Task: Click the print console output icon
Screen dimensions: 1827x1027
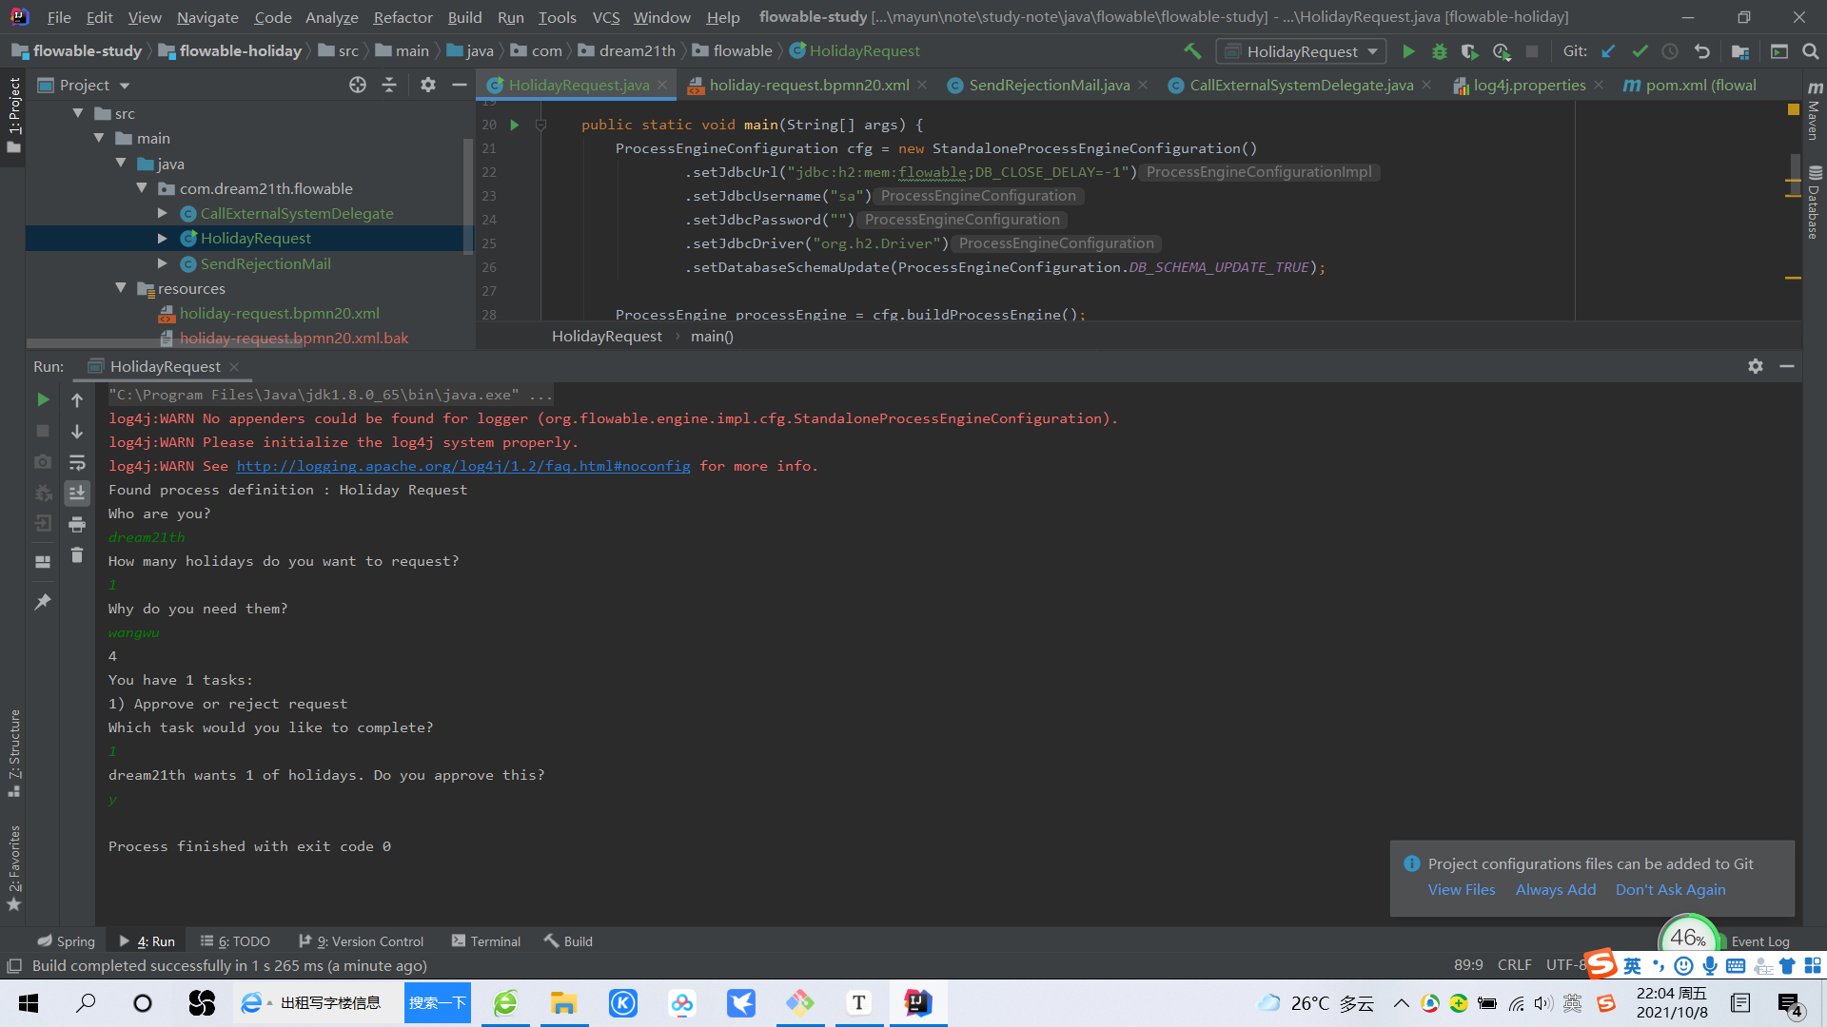Action: [77, 524]
